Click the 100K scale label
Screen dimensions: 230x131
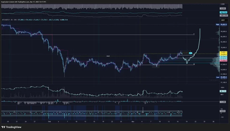coord(222,88)
